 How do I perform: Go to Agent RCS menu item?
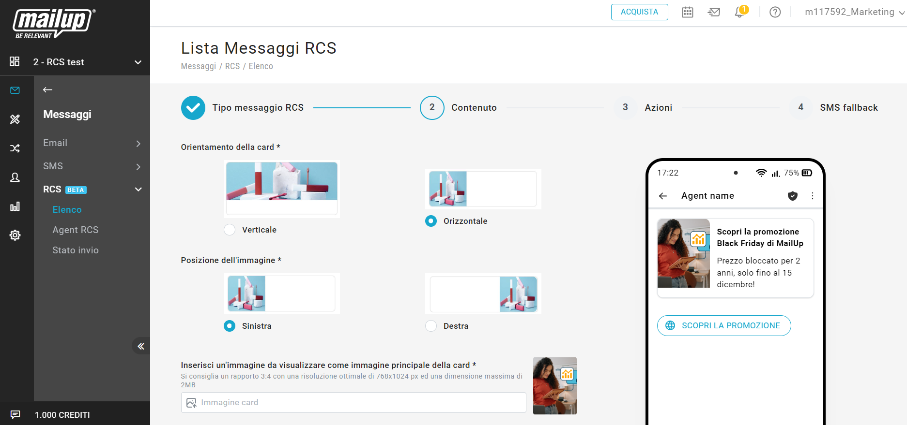click(x=76, y=230)
